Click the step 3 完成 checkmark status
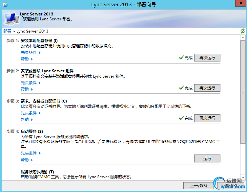 [x=186, y=118]
